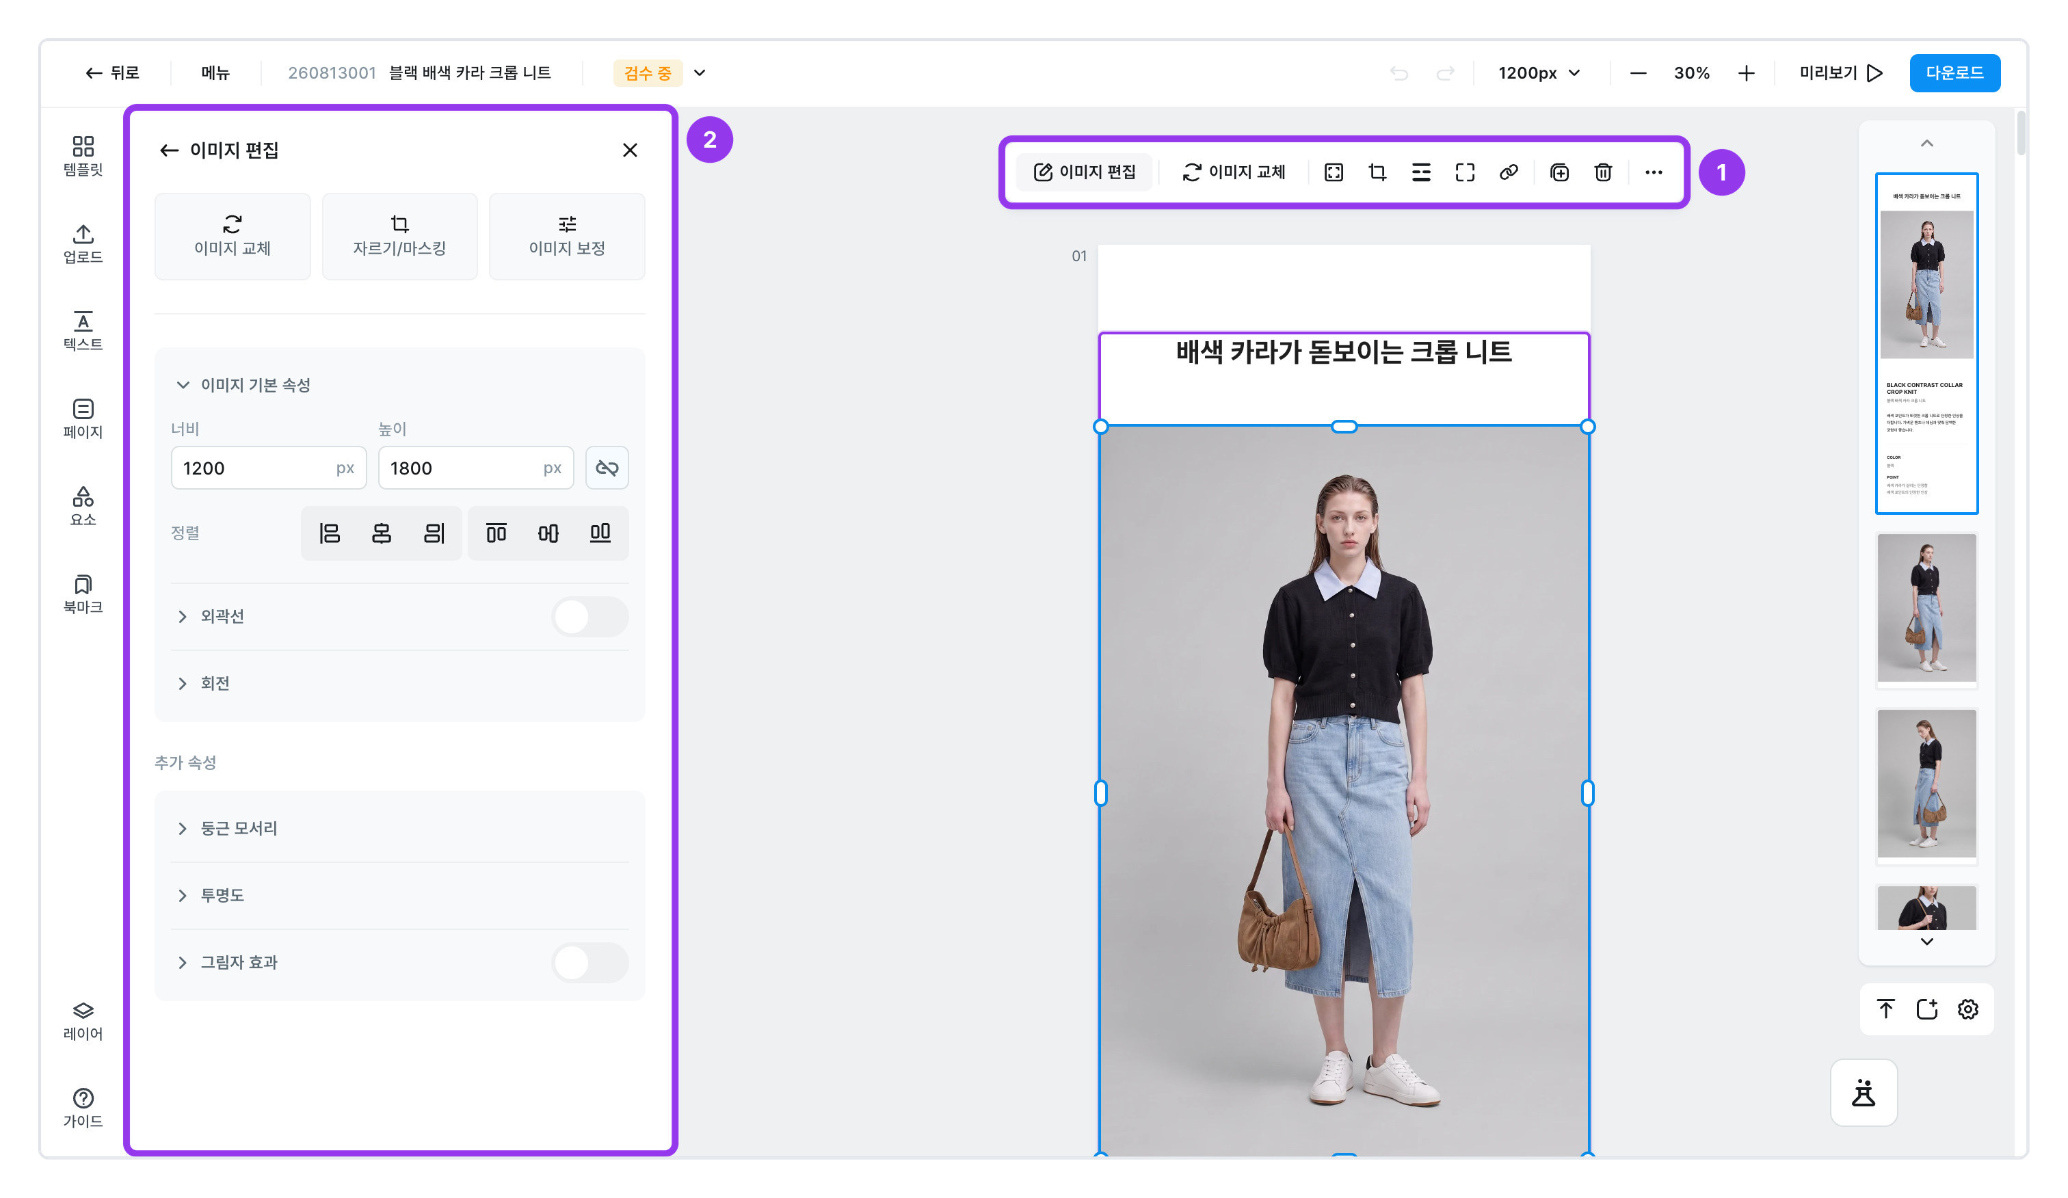Open the 텍스트 sidebar tool
The image size is (2068, 1198).
(83, 332)
